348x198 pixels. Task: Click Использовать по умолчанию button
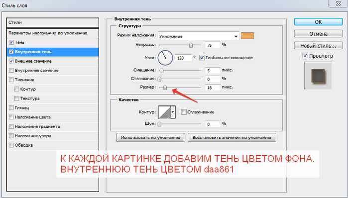click(x=151, y=137)
